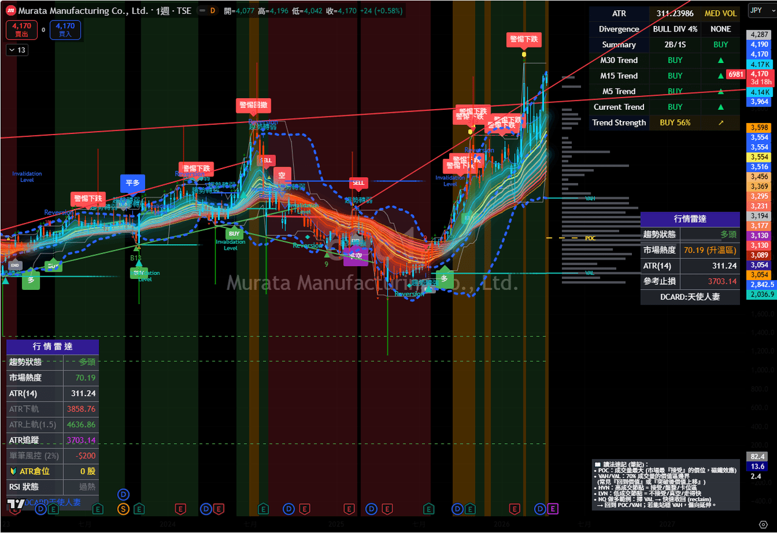Viewport: 777px width, 533px height.
Task: Click the B18 chart label
Action: tap(135, 258)
